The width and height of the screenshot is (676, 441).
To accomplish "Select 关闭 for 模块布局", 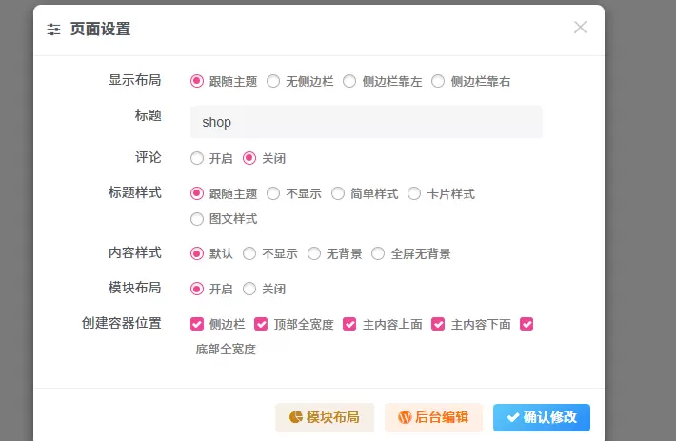I will [249, 289].
